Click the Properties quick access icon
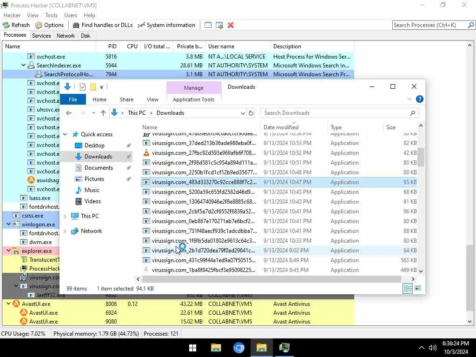476x357 pixels. (83, 87)
